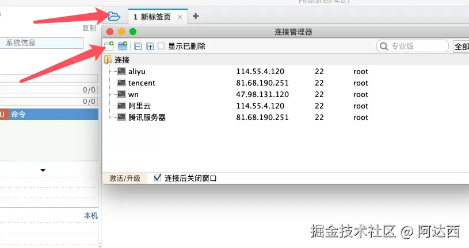Click the folder icon beside 连接
Screen dimensions: 469x248
[108, 60]
